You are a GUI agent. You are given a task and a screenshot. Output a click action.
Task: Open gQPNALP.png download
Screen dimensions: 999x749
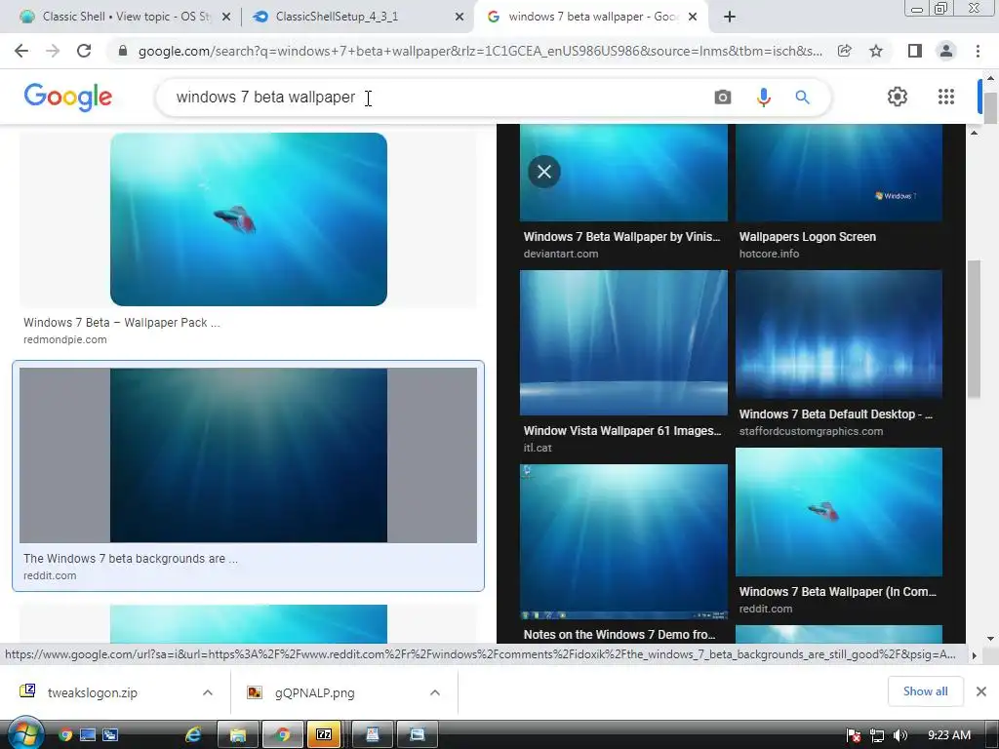coord(315,692)
